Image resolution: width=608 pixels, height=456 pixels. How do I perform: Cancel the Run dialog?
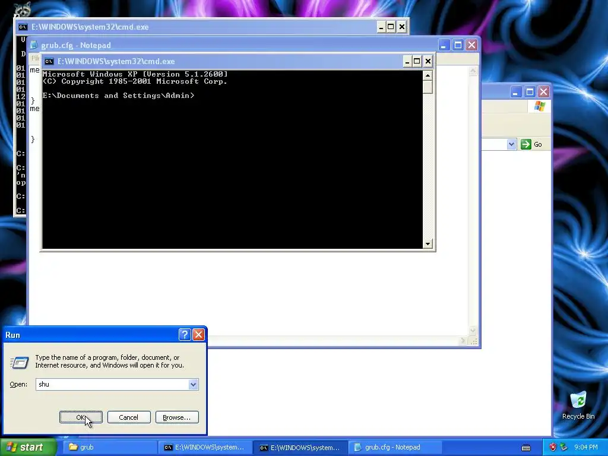point(129,417)
